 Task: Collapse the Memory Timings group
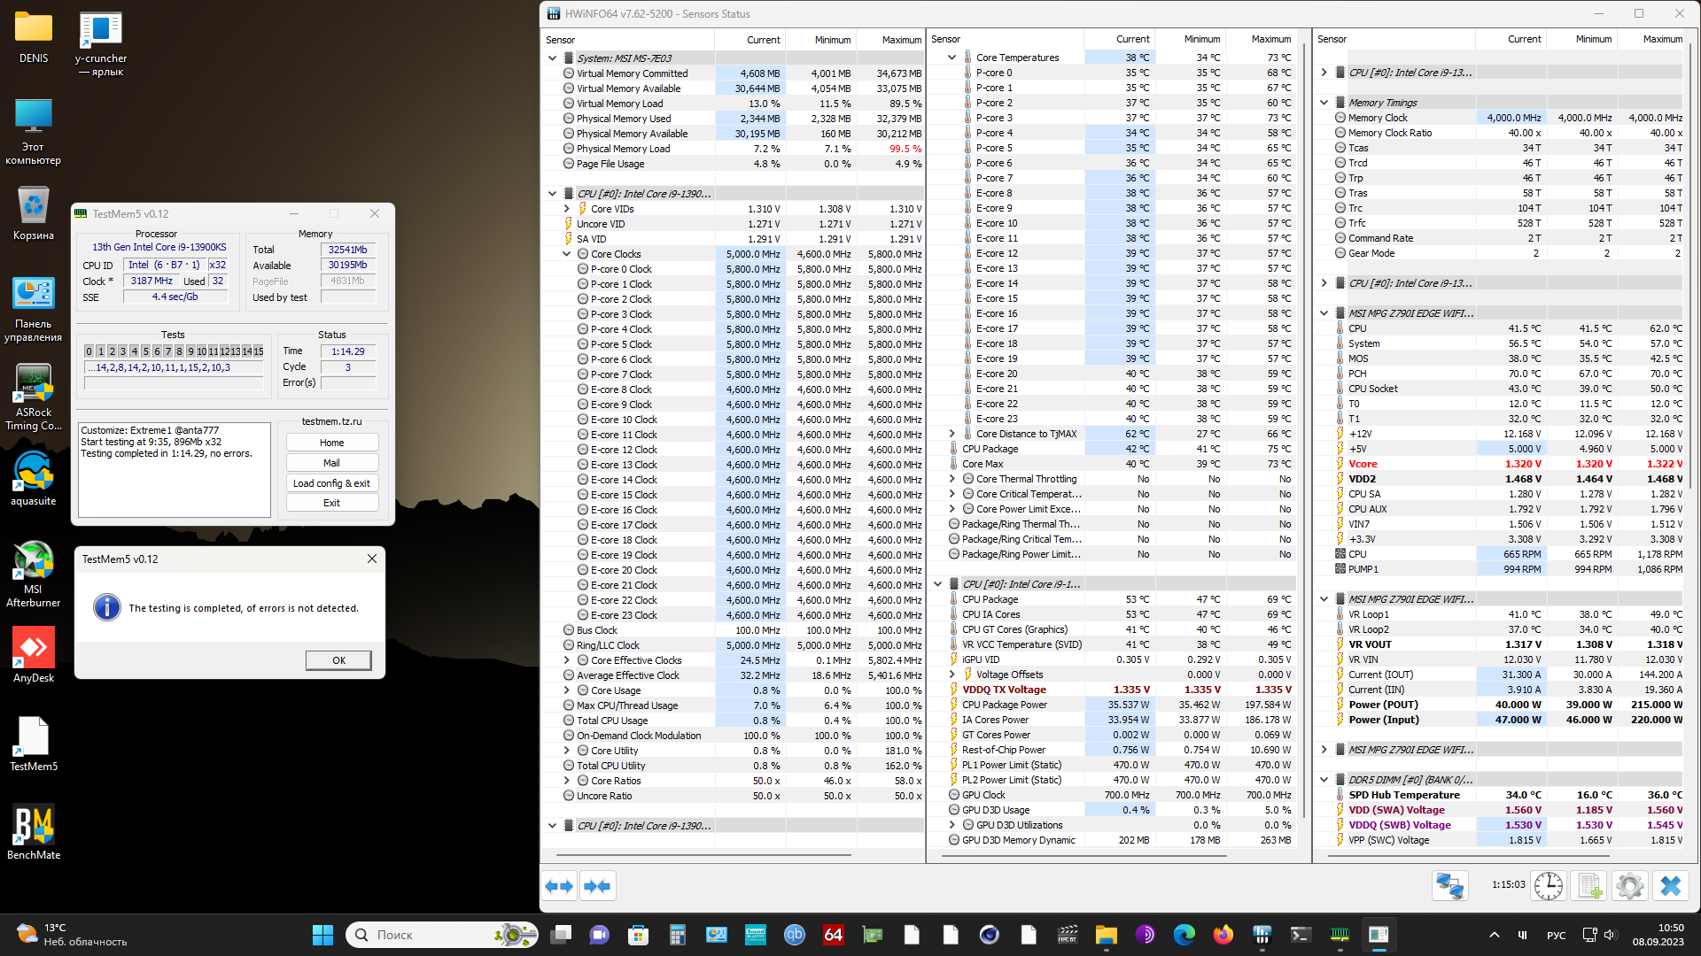coord(1324,103)
